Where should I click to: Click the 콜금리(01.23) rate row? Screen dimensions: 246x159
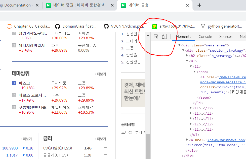75,155
